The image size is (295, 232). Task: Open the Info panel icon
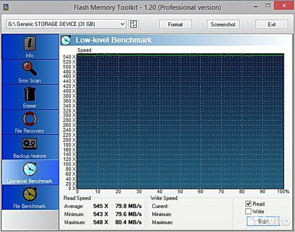pyautogui.click(x=30, y=44)
